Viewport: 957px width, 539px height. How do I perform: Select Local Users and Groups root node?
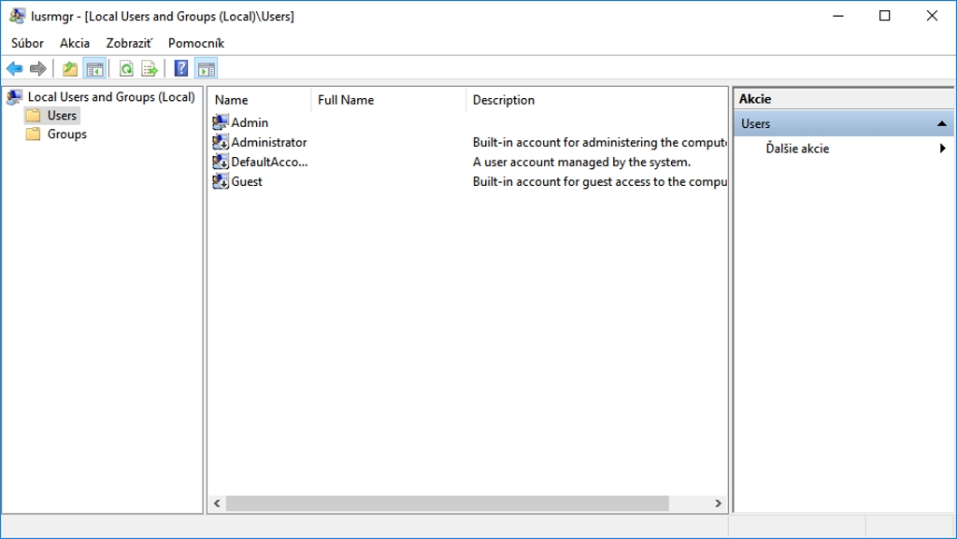(x=110, y=96)
